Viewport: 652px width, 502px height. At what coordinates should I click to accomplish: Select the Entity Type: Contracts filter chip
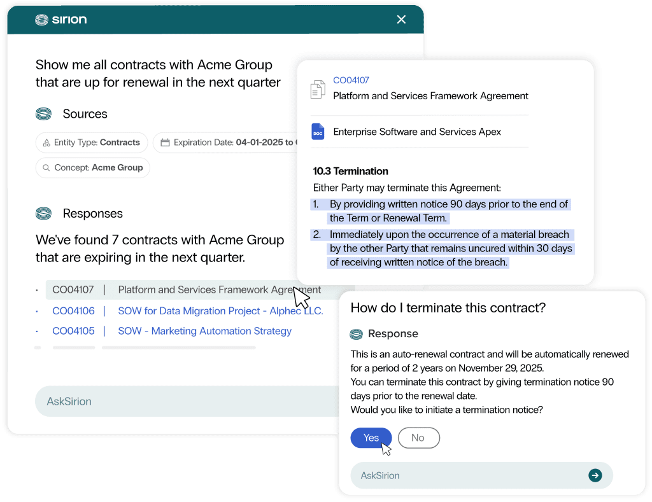point(92,143)
